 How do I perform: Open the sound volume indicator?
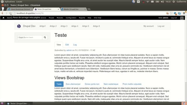tap(162, 2)
